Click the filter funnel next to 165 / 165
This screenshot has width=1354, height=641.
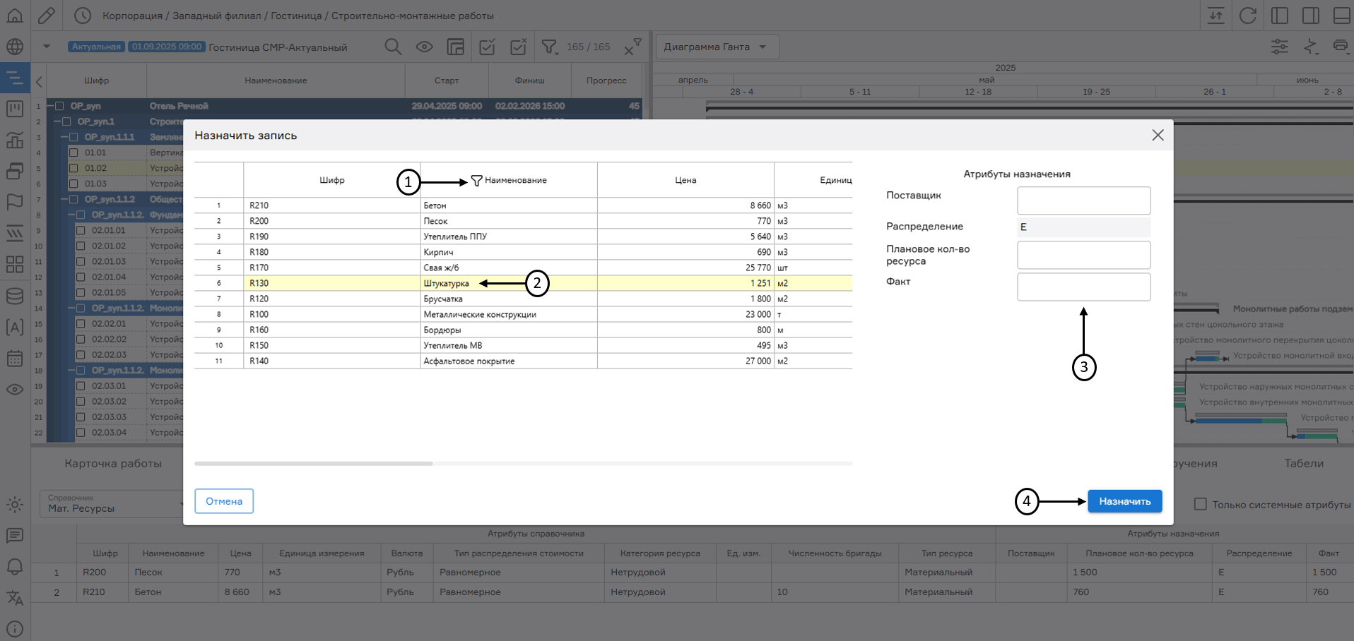coord(549,47)
